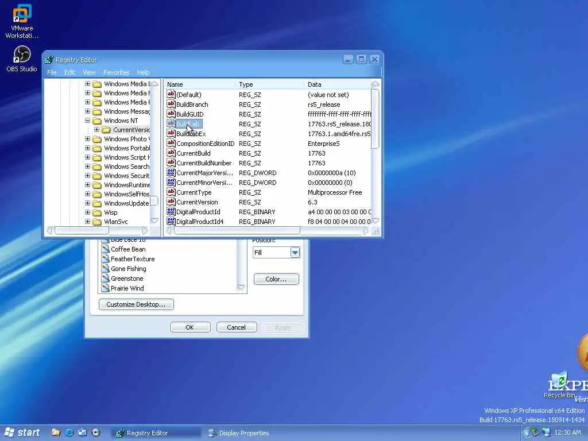Click the tree pane scroll up arrow

tap(154, 84)
